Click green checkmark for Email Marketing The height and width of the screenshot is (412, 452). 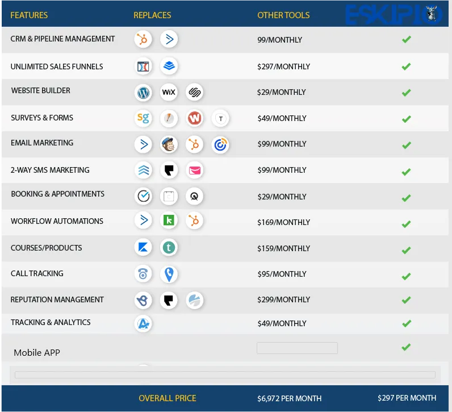click(x=406, y=145)
